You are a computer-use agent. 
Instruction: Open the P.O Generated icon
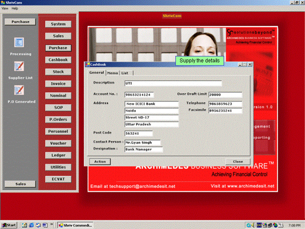(x=20, y=90)
